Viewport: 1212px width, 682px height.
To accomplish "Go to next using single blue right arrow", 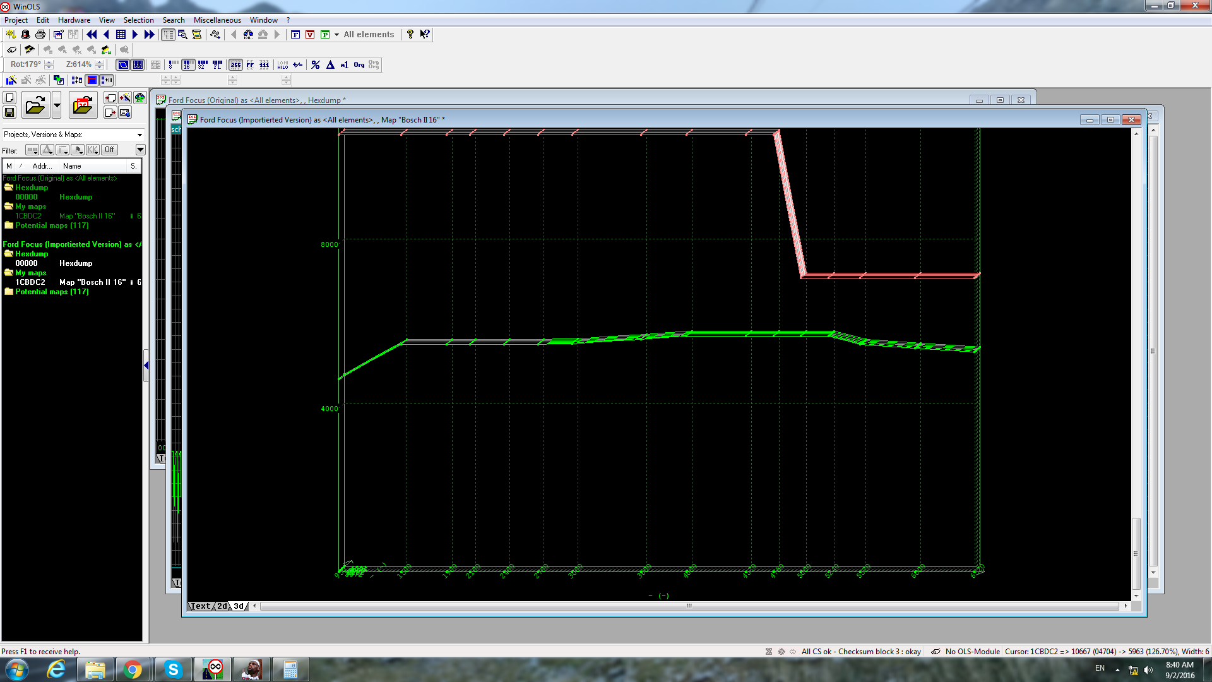I will point(134,35).
